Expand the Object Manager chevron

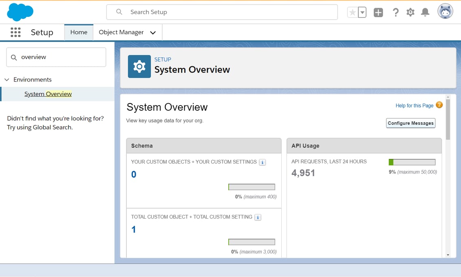point(152,32)
